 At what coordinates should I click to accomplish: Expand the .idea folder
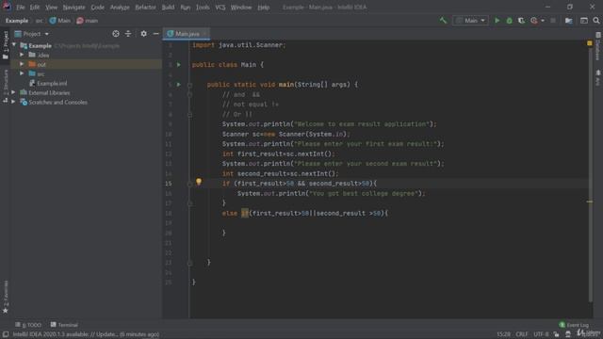[22, 55]
